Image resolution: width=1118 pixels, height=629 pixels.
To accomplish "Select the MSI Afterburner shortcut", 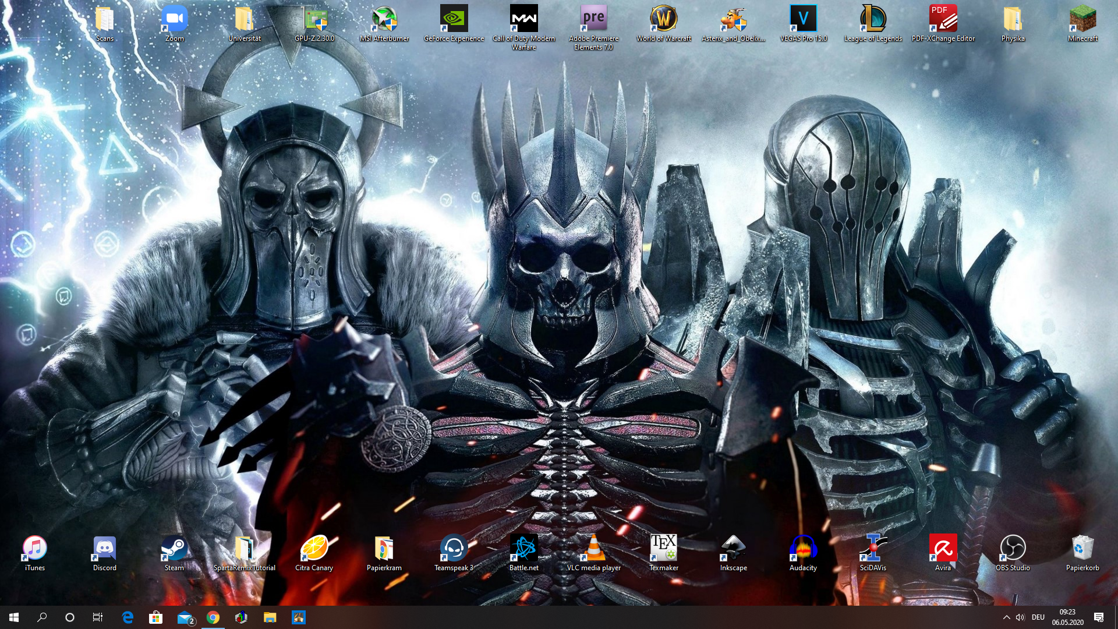I will coord(384,24).
